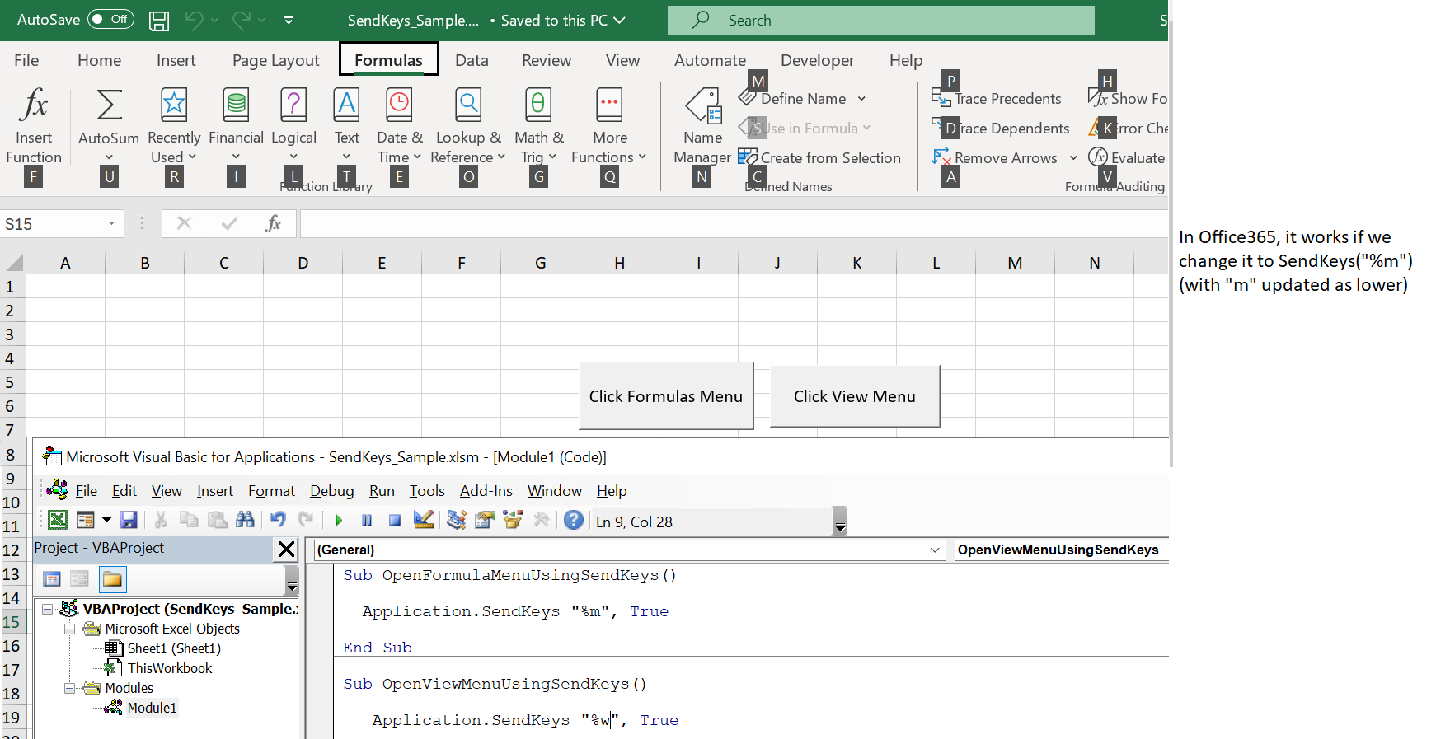Click the Click Formulas Menu button
This screenshot has width=1436, height=739.
(666, 396)
